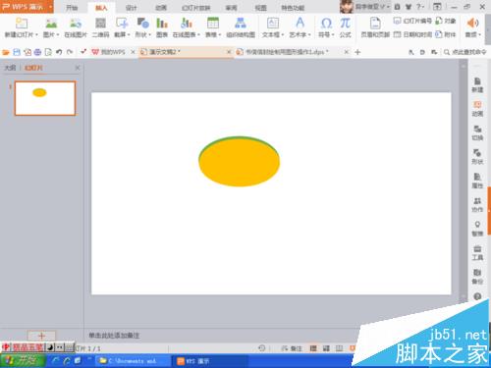The width and height of the screenshot is (491, 368).
Task: Expand the symbol (符号) dropdown arrow
Action: pyautogui.click(x=333, y=34)
